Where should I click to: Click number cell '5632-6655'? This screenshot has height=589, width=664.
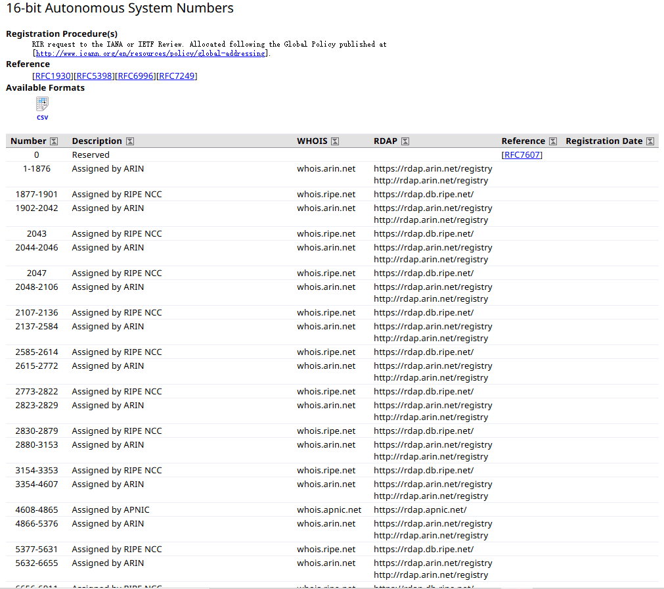point(36,563)
